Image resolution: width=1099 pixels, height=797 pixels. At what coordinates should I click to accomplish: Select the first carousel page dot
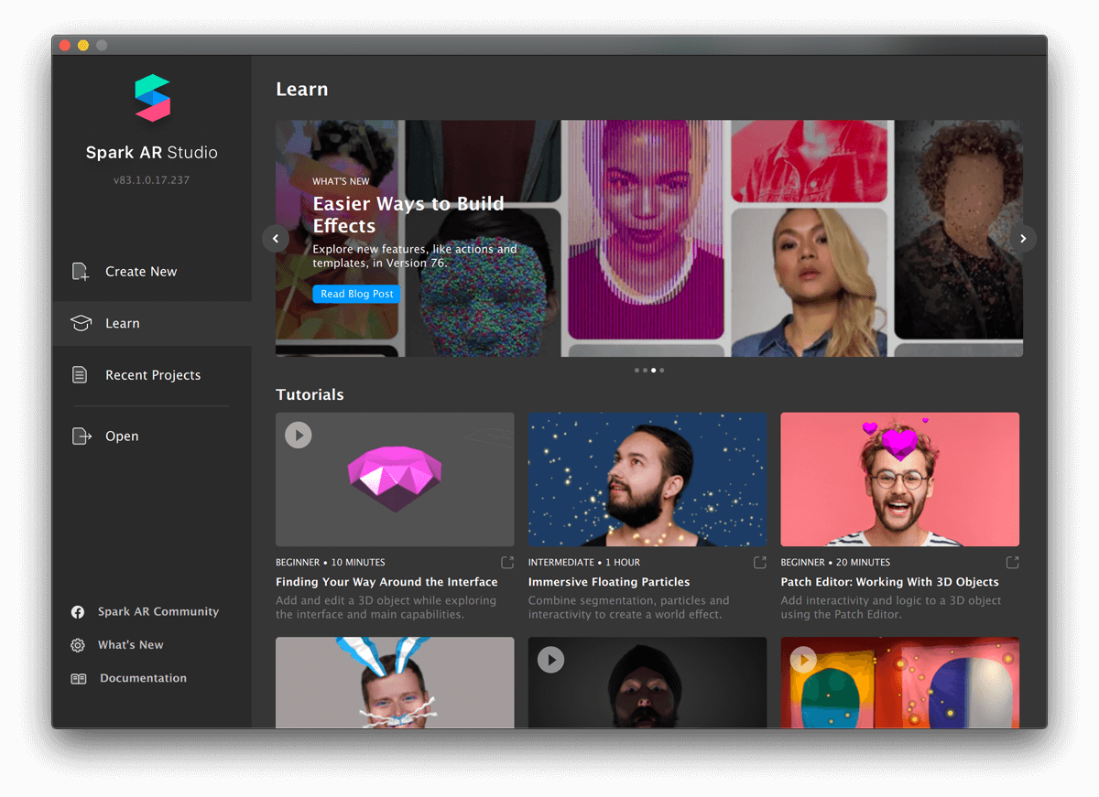(x=637, y=371)
